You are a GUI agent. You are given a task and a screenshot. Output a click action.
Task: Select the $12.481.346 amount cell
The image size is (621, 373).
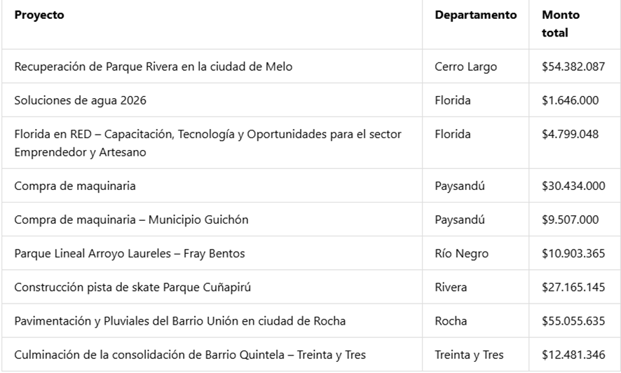573,354
